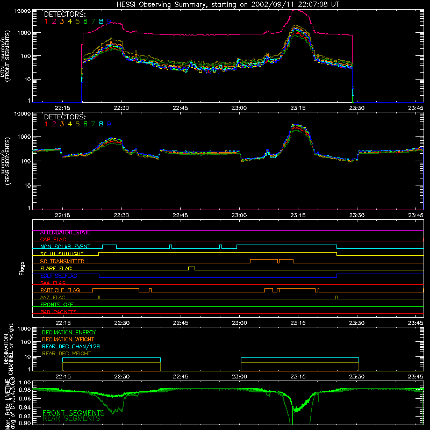The height and width of the screenshot is (430, 430).
Task: Select olive detector number 5 in the rear segments legend
Action: [x=77, y=124]
